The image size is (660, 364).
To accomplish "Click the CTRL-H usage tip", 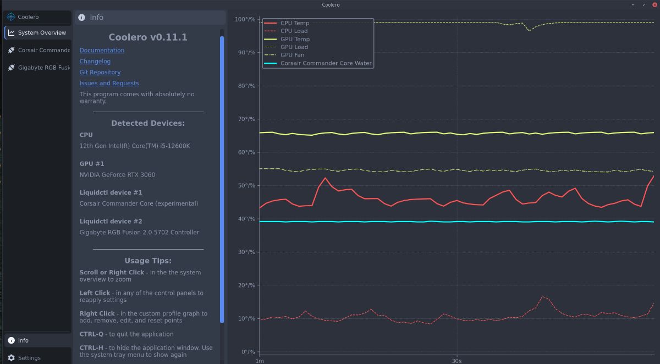I will click(146, 351).
